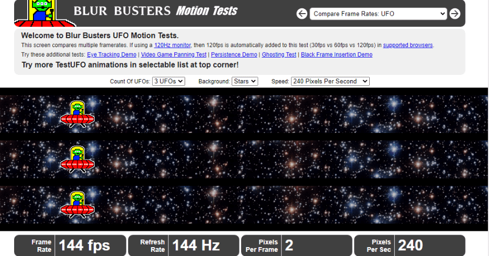
Task: Click the 144 fps frame rate value
Action: [x=84, y=246]
